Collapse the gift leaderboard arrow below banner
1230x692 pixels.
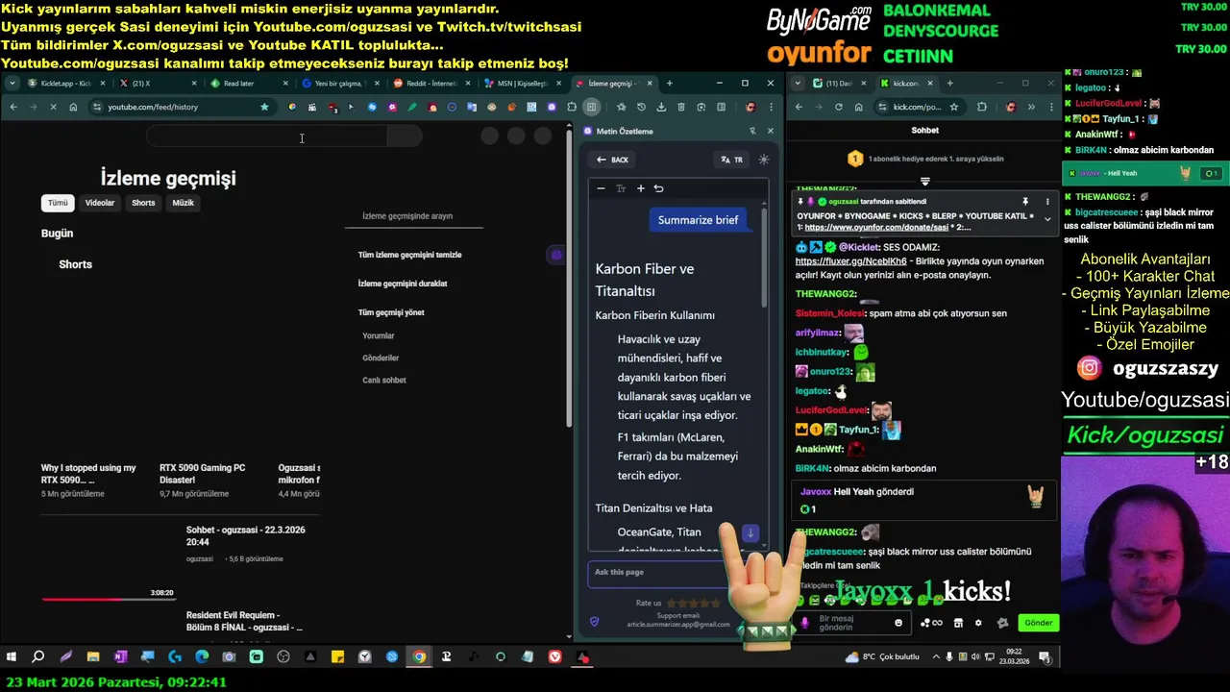925,182
